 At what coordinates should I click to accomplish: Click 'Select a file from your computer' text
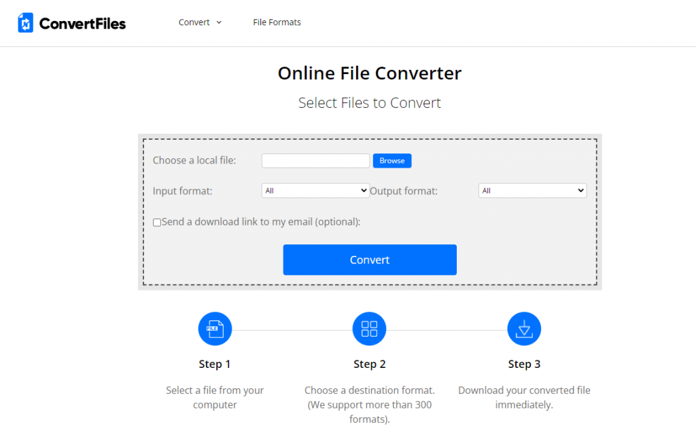coord(215,398)
